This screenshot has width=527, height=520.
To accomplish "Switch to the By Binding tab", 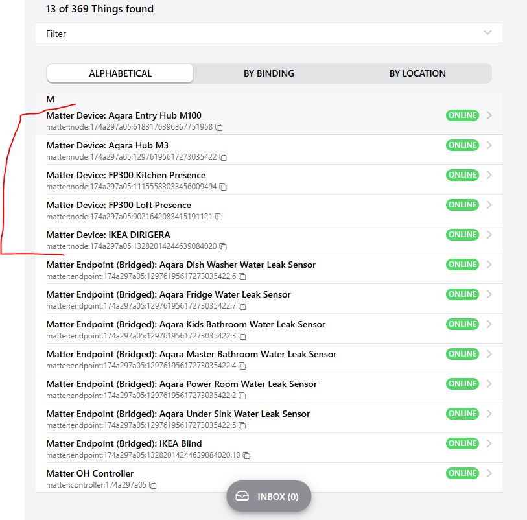I will coord(269,73).
